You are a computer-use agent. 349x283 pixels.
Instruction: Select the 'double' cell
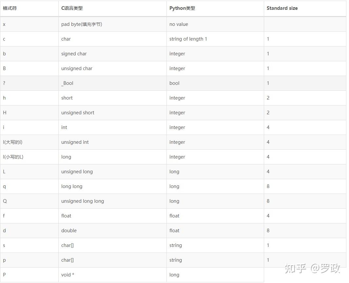click(69, 231)
